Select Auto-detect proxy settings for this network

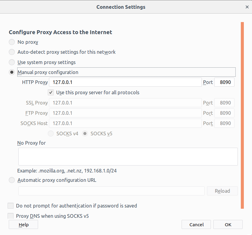(x=12, y=52)
